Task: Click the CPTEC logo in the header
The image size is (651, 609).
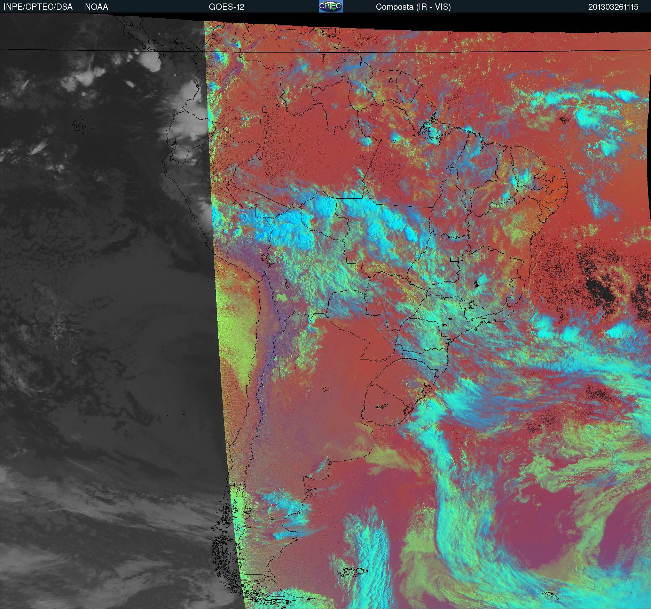Action: [331, 6]
